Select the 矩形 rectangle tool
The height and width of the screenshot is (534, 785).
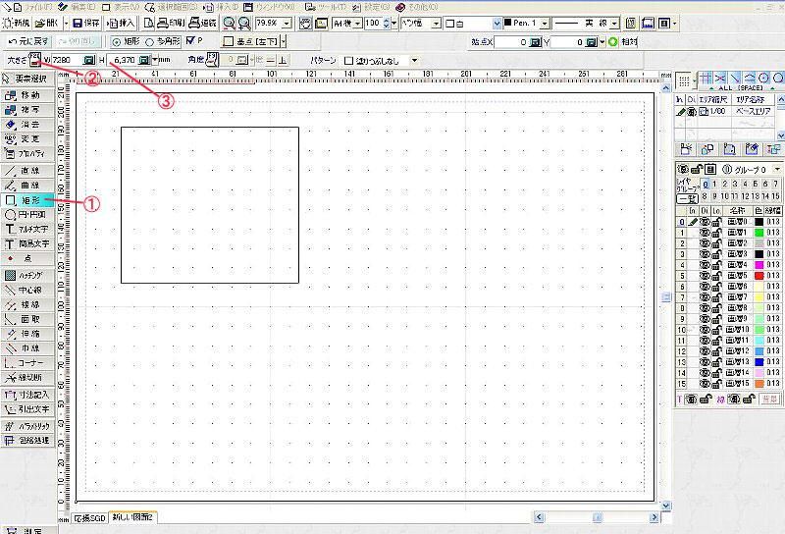pyautogui.click(x=23, y=199)
